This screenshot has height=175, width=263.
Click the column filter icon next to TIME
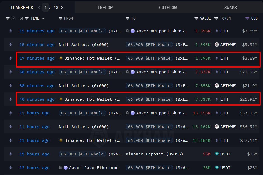[26, 18]
